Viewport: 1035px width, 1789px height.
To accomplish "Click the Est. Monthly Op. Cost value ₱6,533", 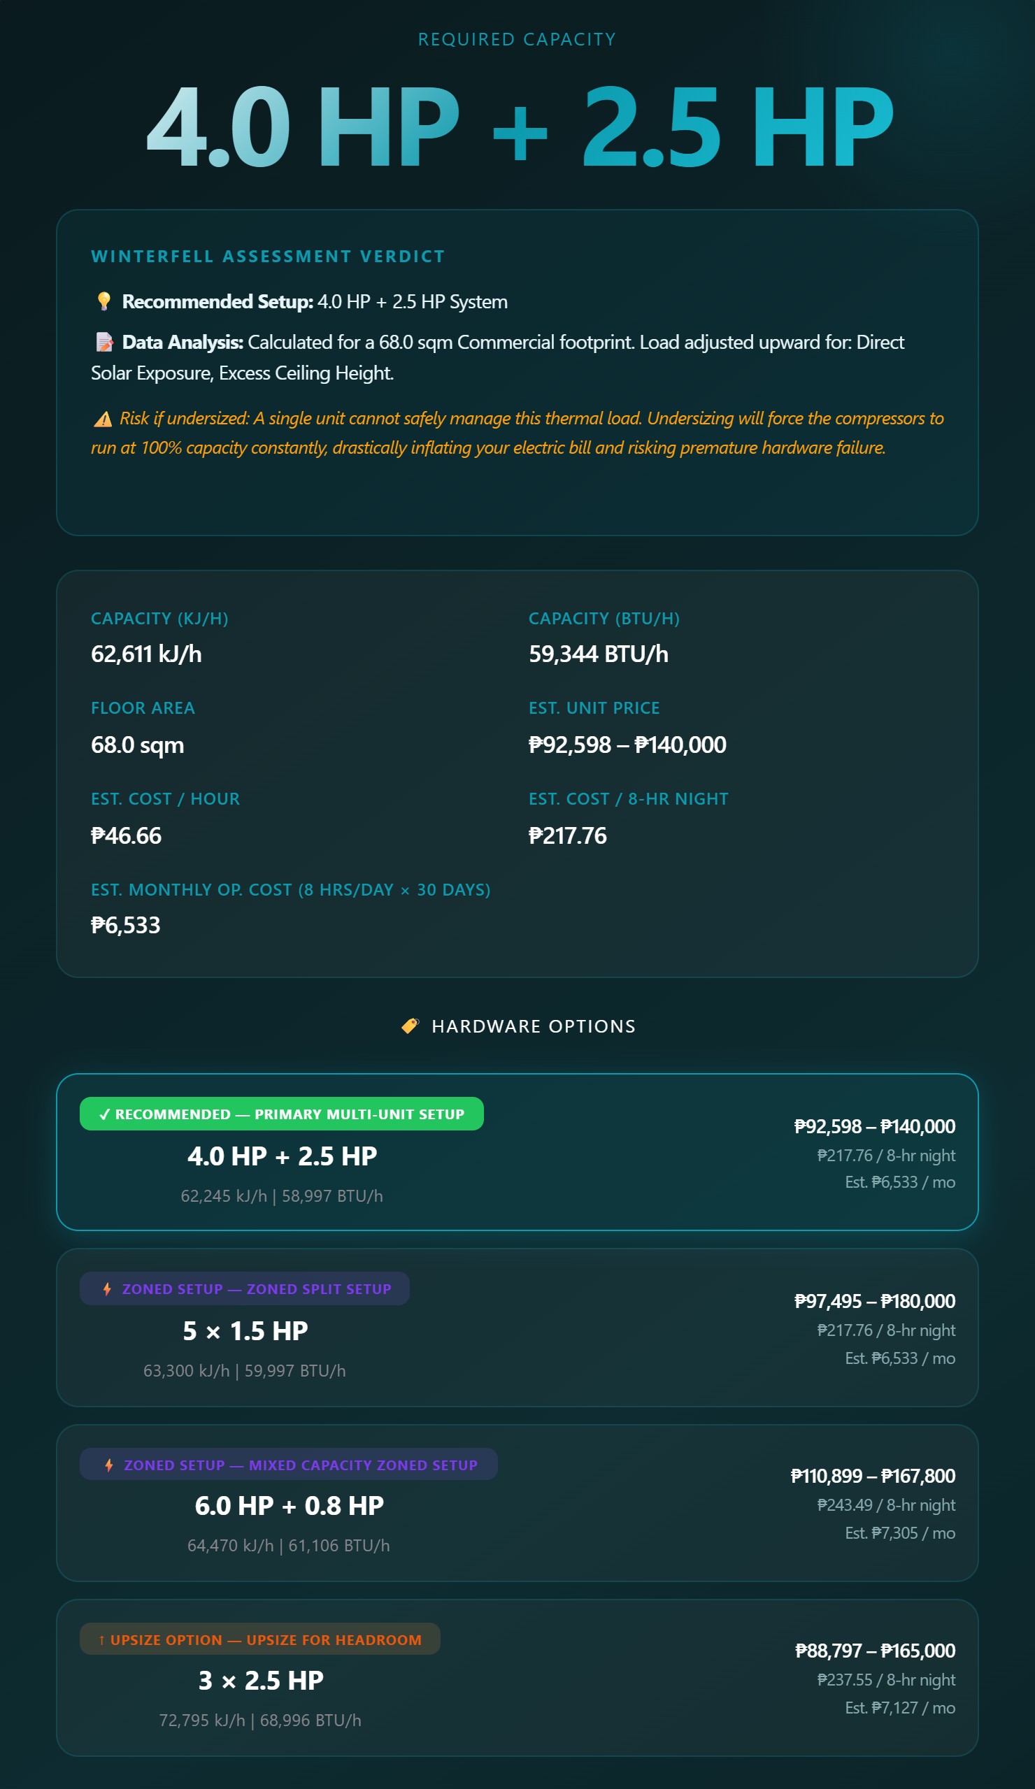I will (126, 924).
